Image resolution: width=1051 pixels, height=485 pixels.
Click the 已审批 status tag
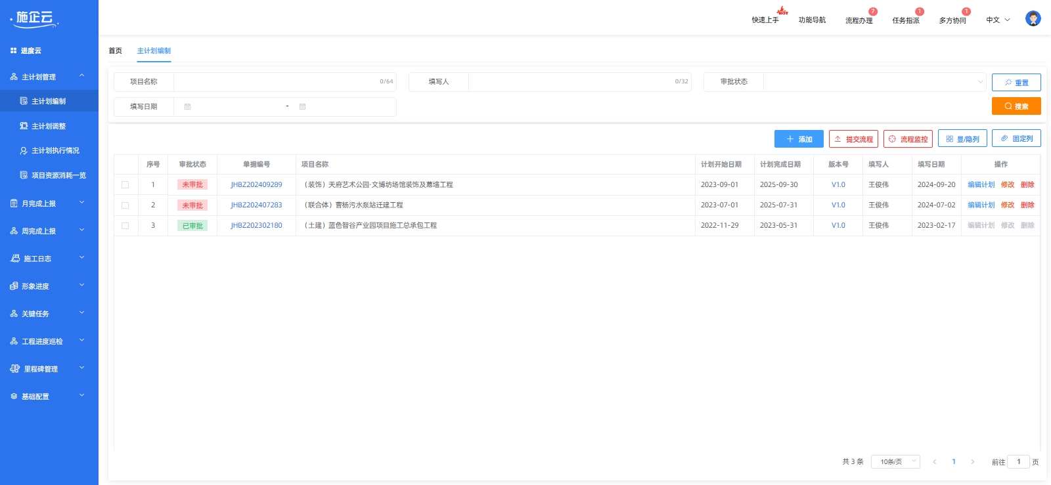(192, 226)
